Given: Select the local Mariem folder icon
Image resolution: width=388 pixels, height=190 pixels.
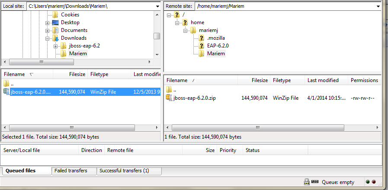Looking at the screenshot, I should [63, 54].
